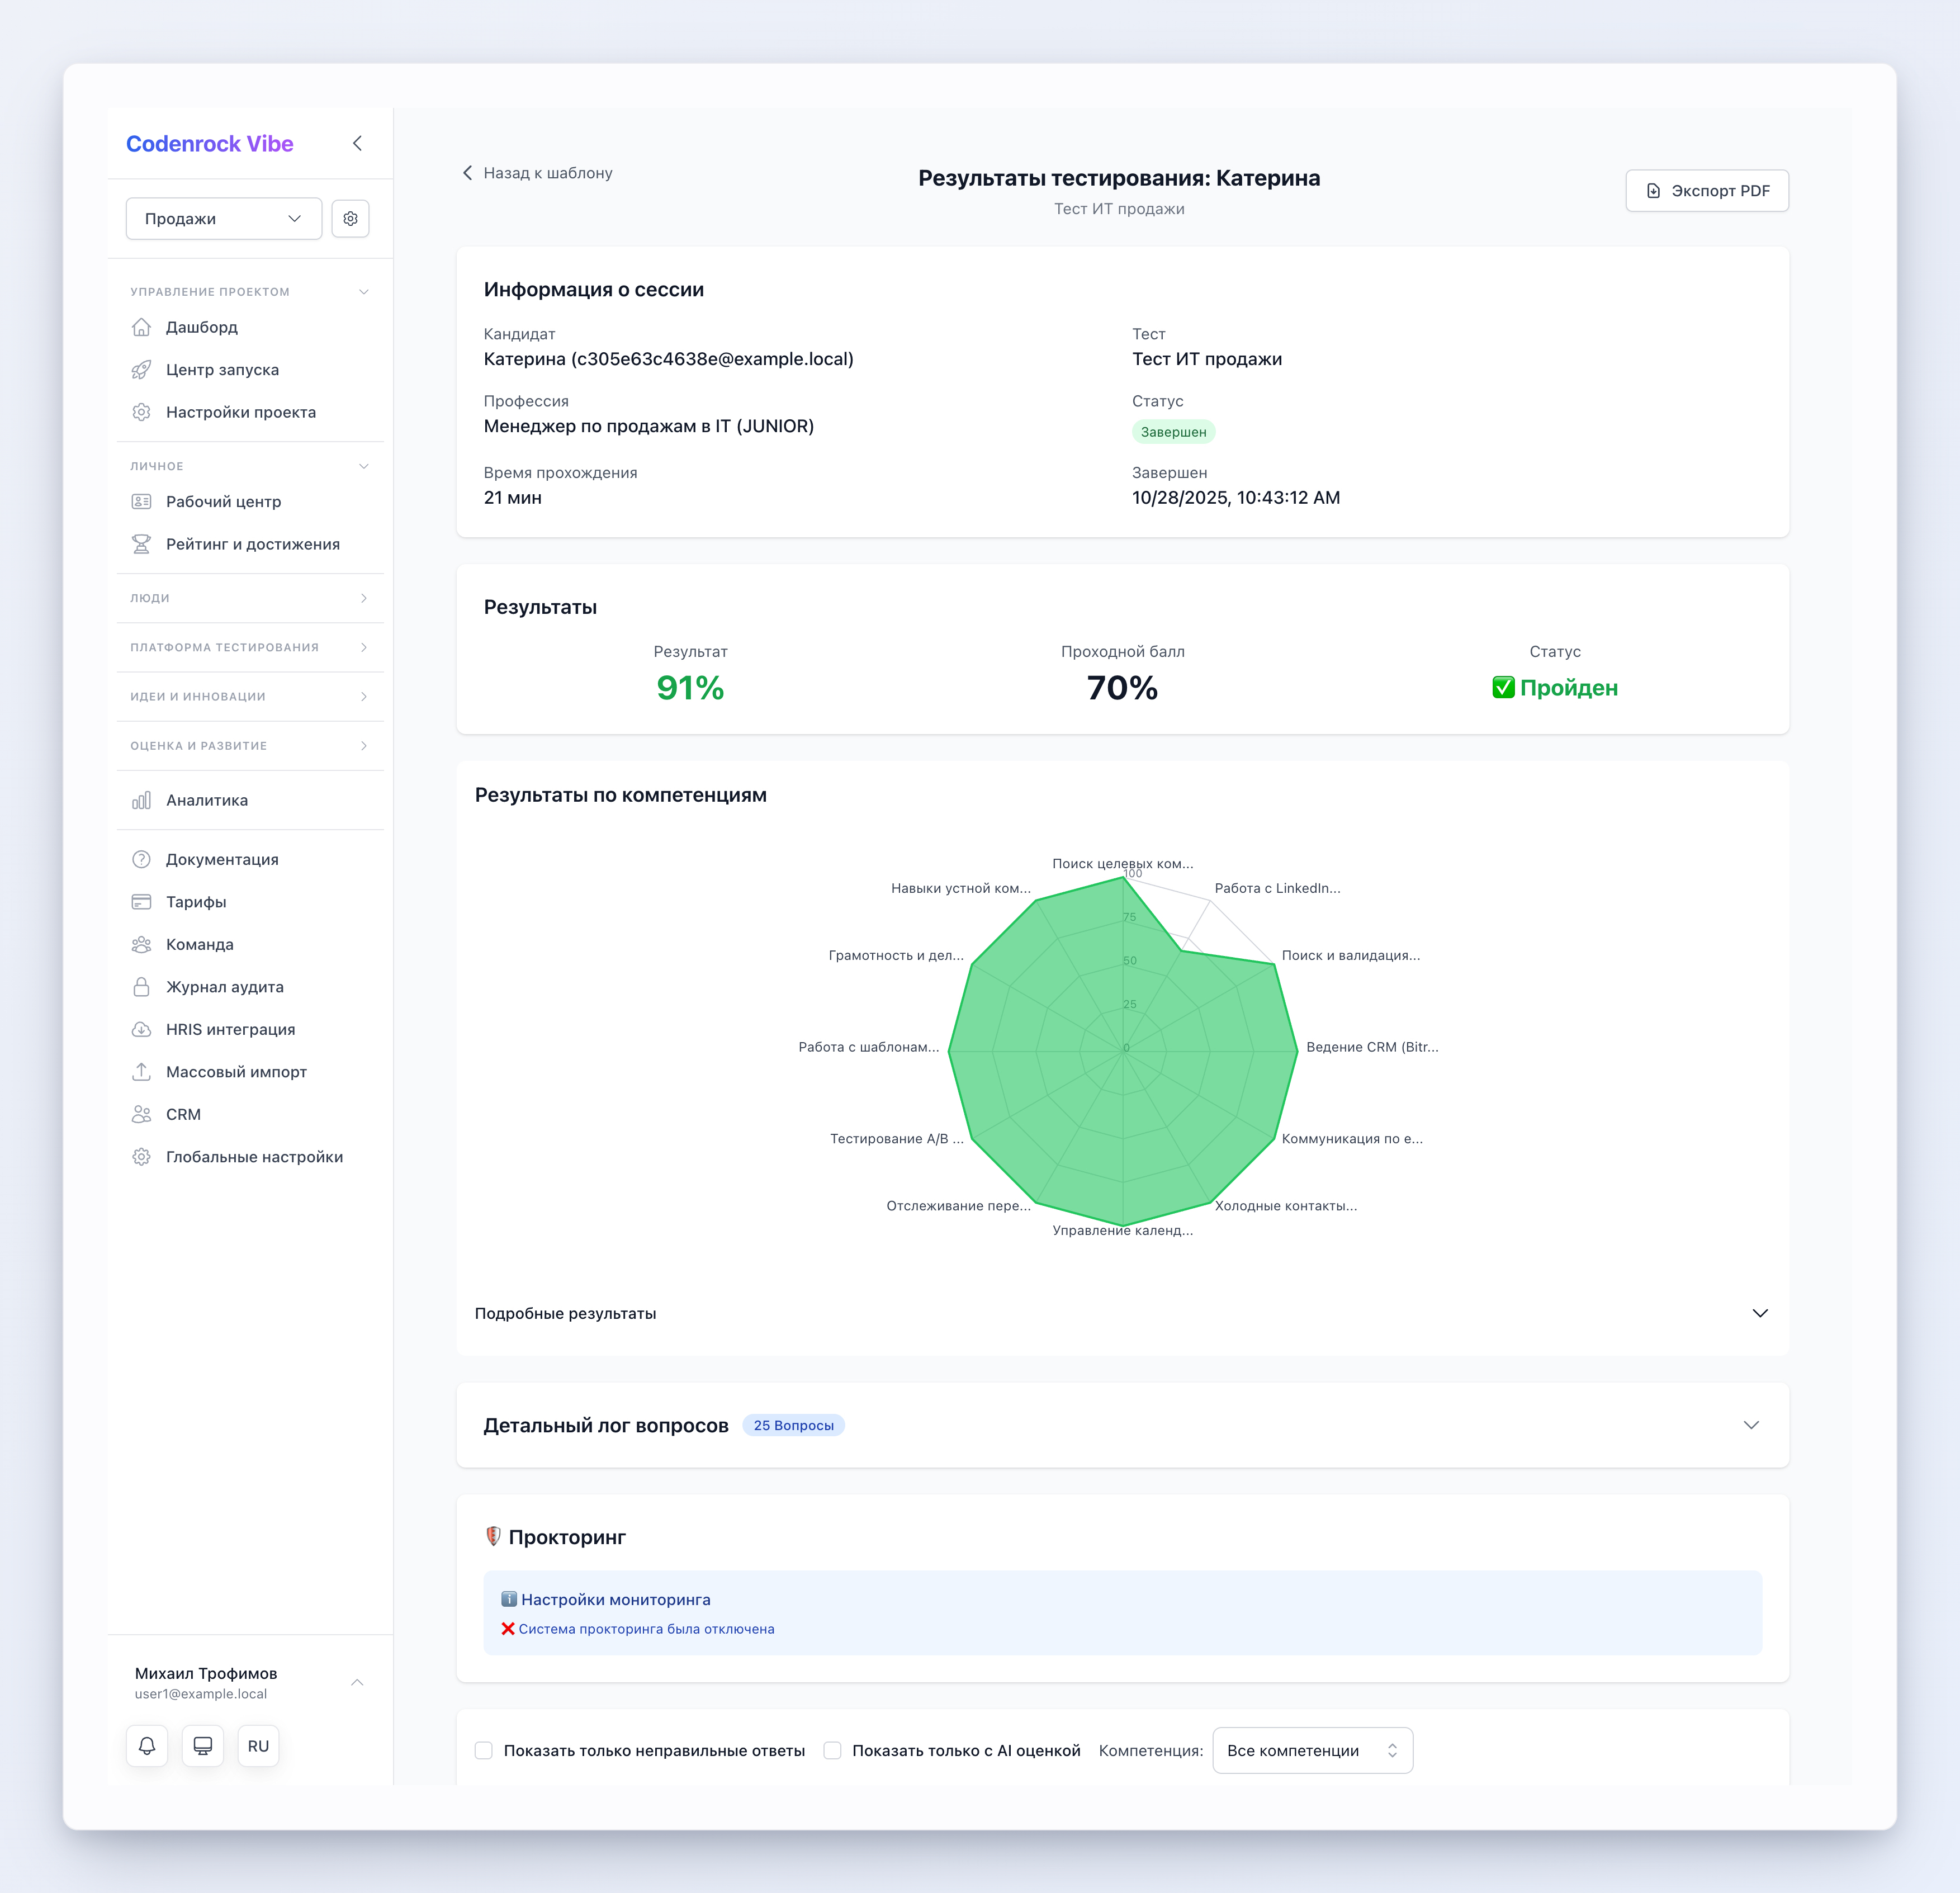Click the upload icon for Массовый импорт

click(142, 1072)
